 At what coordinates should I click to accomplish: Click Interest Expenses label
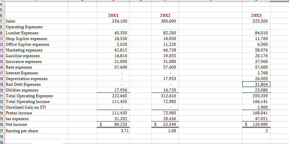(22, 73)
